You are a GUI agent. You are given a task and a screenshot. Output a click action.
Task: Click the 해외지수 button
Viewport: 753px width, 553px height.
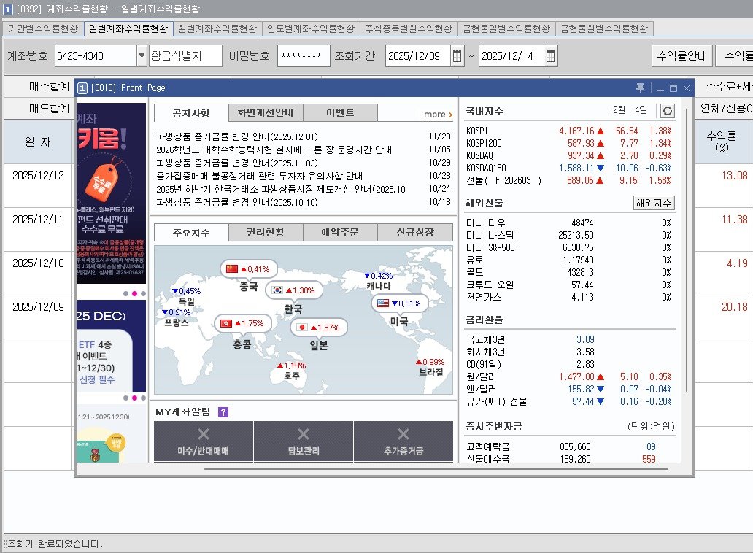tap(653, 203)
